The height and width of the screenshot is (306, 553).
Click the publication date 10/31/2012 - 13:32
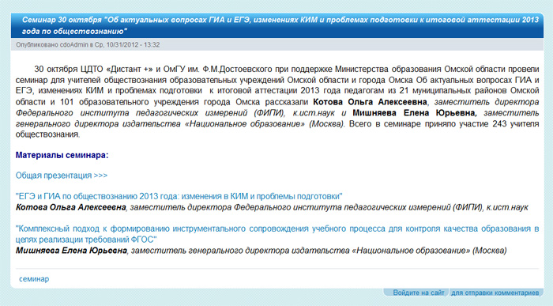pyautogui.click(x=133, y=45)
